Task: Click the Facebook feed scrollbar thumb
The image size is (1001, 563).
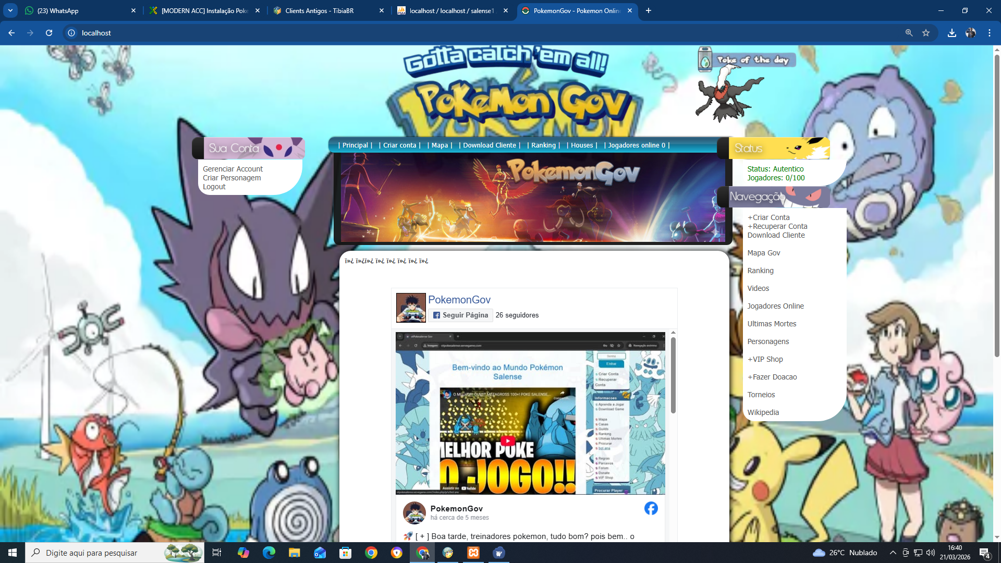Action: [x=673, y=375]
